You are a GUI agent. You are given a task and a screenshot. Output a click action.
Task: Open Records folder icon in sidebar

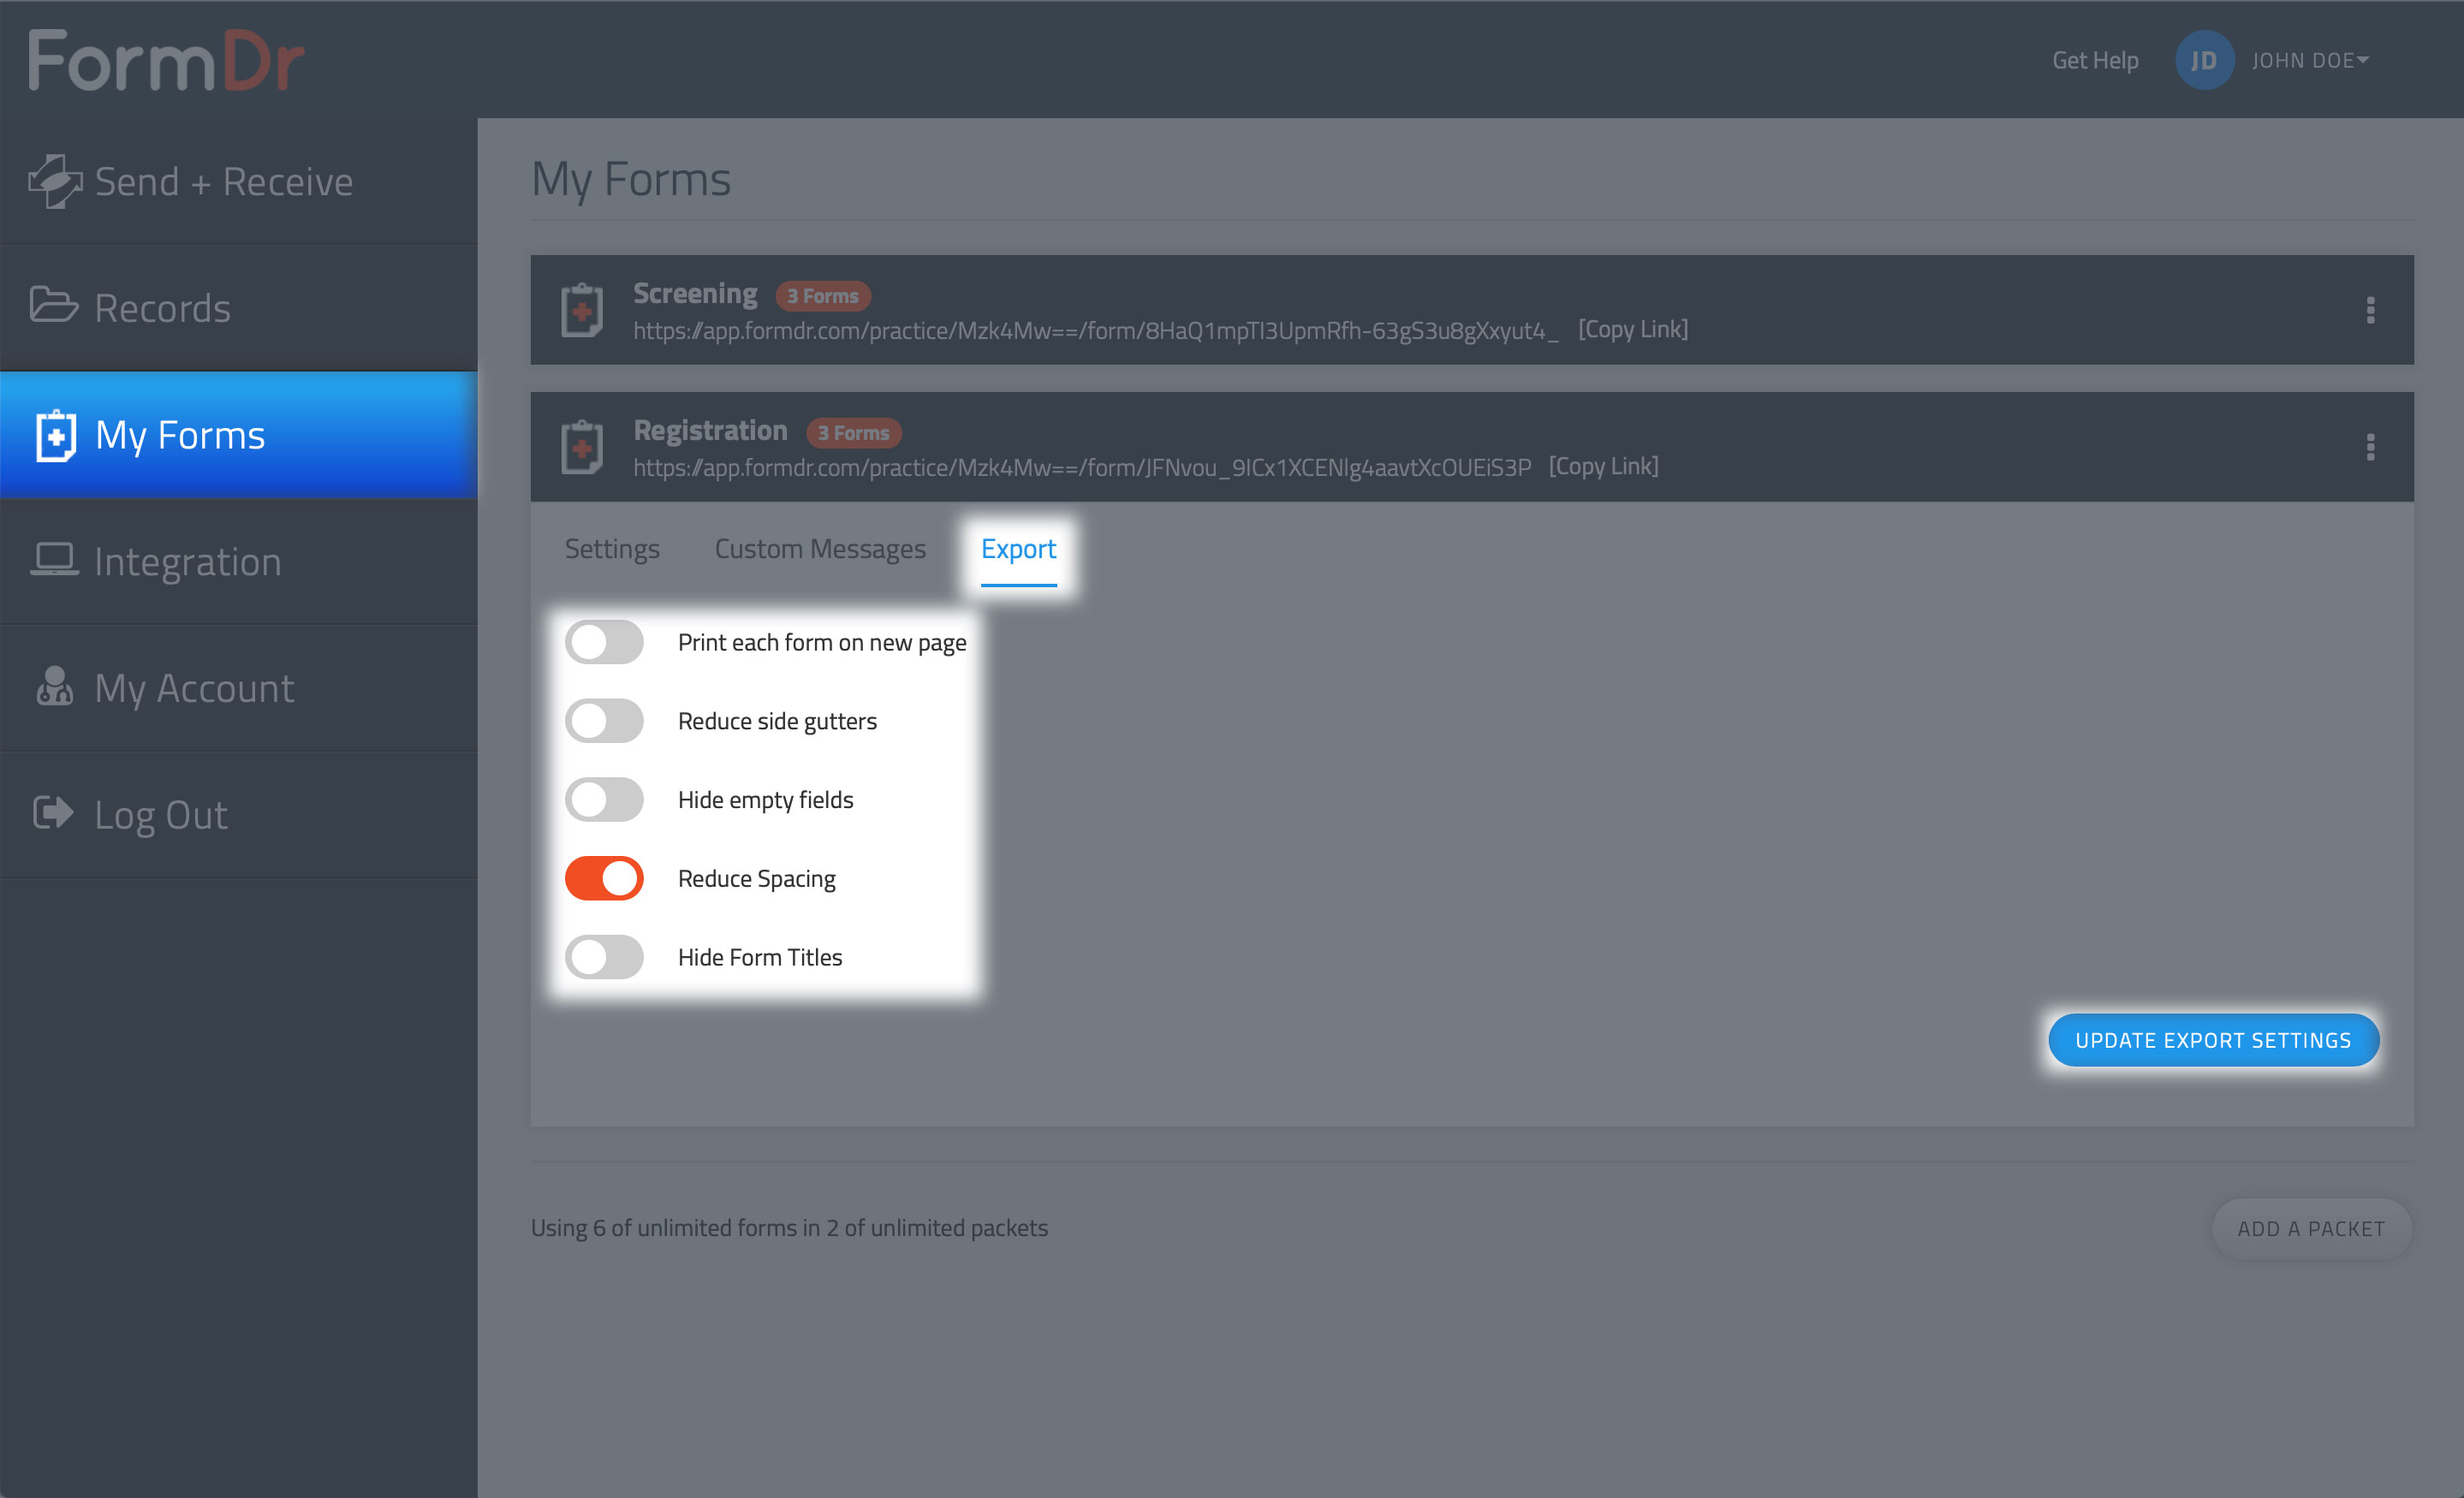53,306
